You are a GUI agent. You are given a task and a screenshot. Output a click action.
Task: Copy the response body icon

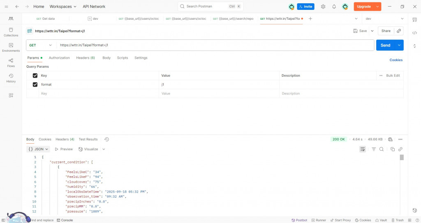[393, 149]
